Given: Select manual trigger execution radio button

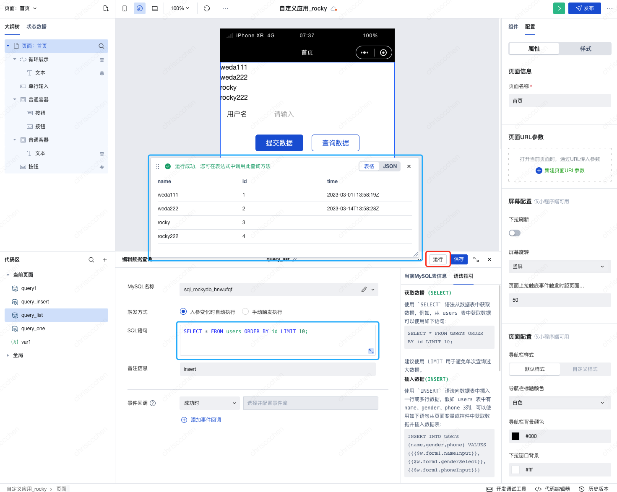Looking at the screenshot, I should click(x=245, y=312).
